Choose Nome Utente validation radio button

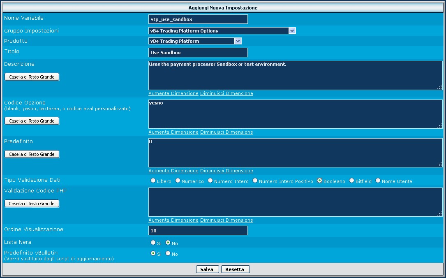378,181
